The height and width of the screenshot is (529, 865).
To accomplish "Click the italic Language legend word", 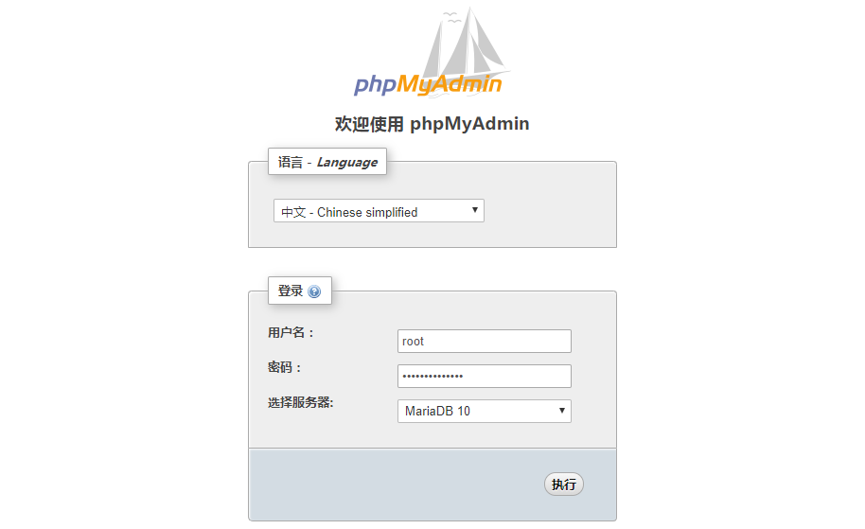I will (x=346, y=162).
